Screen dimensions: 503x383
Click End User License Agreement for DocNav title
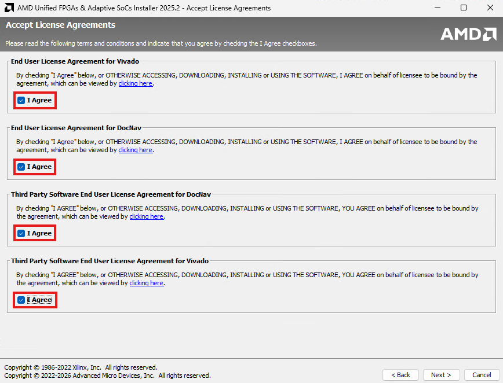(76, 128)
